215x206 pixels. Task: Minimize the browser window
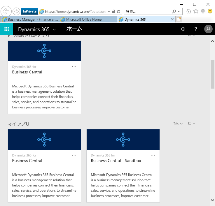click(x=181, y=4)
